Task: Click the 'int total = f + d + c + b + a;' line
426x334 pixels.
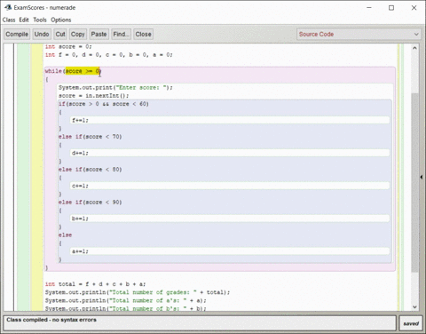Action: pyautogui.click(x=95, y=284)
